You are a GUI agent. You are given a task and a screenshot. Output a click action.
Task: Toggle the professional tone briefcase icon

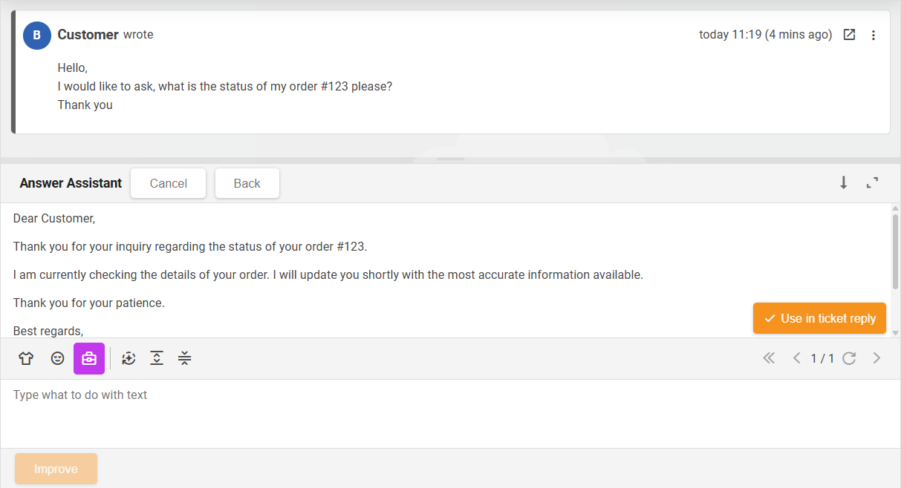89,359
